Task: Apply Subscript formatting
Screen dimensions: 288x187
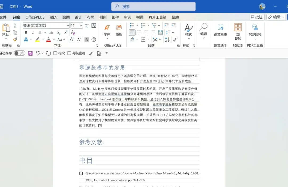Action: click(59, 33)
